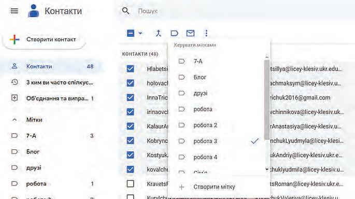Screen dimensions: 355x199
Task: Click the label icon beside dropdown 7-А
Action: pos(181,61)
